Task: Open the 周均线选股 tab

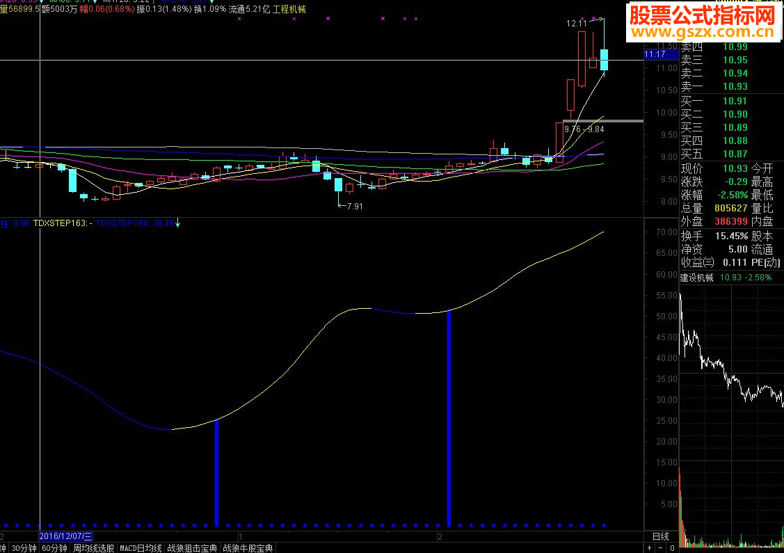Action: click(93, 549)
